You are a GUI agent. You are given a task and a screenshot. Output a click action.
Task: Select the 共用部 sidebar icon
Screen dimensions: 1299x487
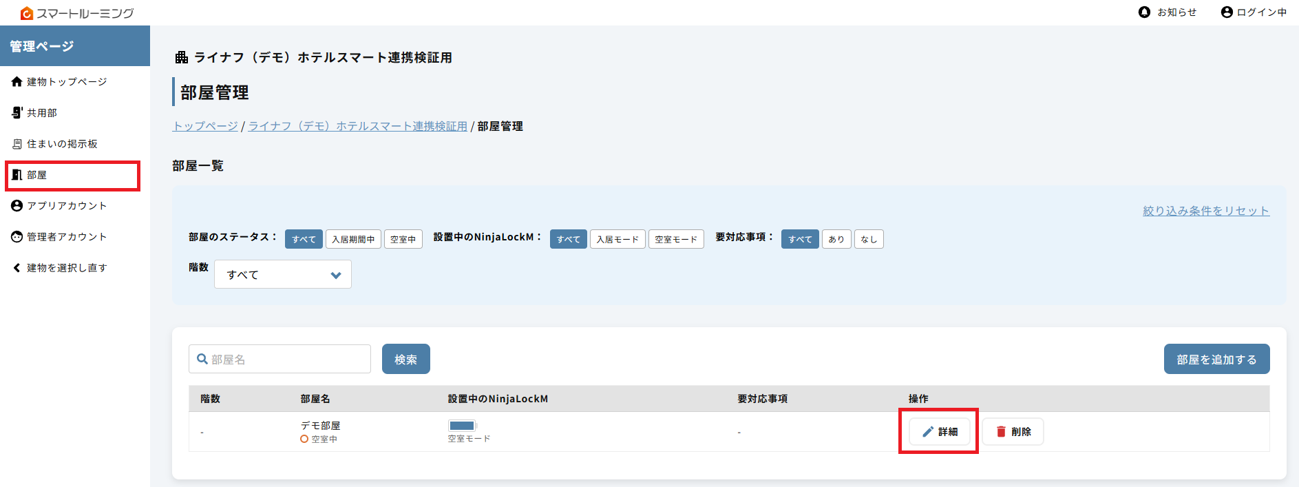tap(17, 113)
